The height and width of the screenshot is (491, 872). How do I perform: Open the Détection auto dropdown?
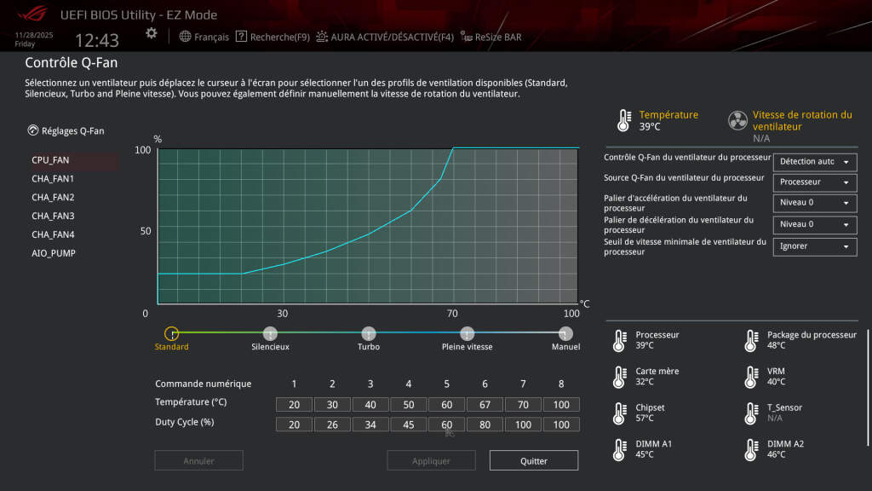click(x=813, y=162)
